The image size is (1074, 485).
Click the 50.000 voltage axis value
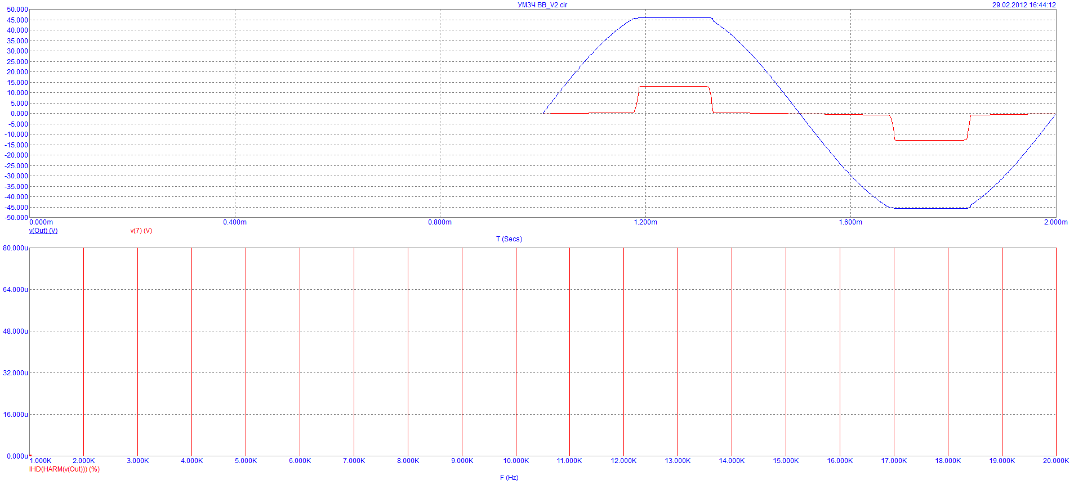pyautogui.click(x=17, y=10)
